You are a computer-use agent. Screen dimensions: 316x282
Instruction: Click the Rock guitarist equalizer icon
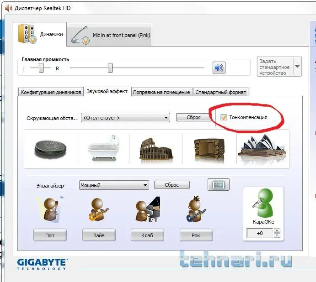(x=196, y=209)
